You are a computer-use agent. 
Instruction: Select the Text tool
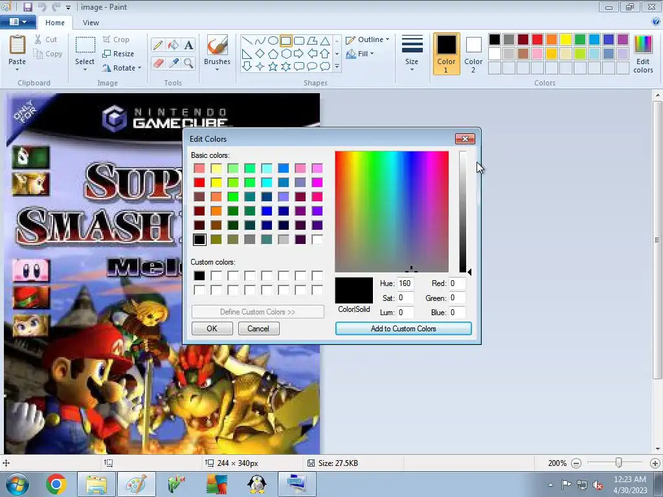(188, 45)
